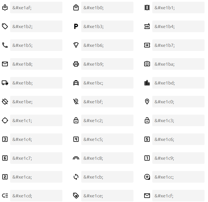The height and width of the screenshot is (202, 208).
Task: Select the movie film strip icon
Action: click(x=147, y=8)
